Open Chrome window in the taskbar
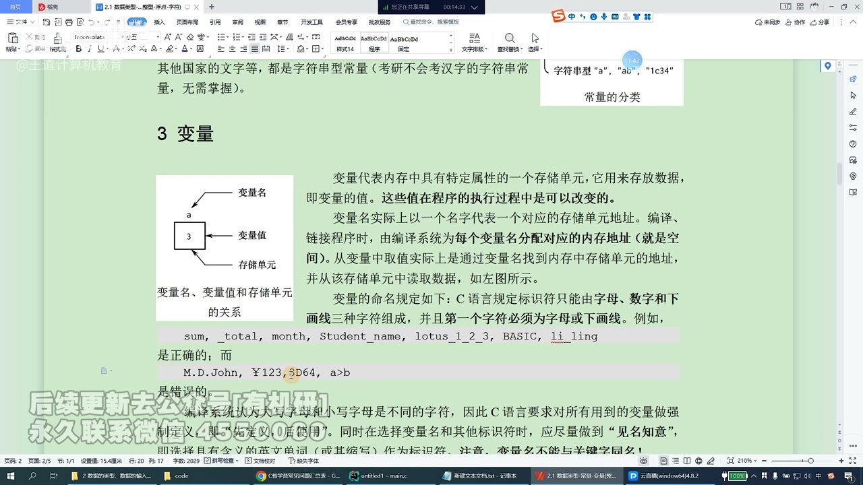This screenshot has height=485, width=863. pos(299,476)
